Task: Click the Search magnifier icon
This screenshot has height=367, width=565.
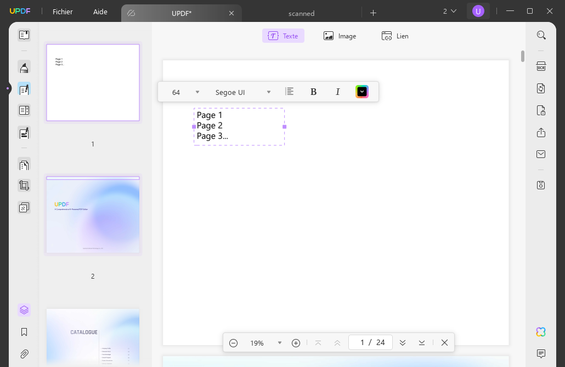Action: pyautogui.click(x=541, y=35)
